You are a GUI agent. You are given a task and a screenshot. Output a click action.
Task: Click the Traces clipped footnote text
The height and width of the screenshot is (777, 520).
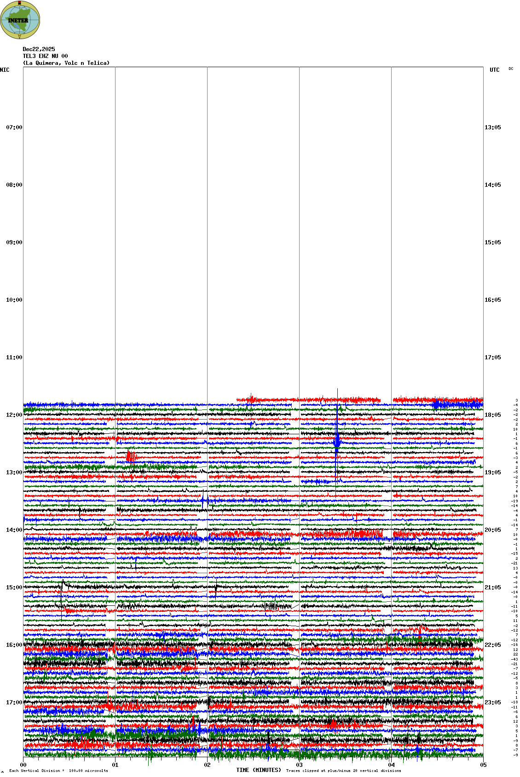343,771
